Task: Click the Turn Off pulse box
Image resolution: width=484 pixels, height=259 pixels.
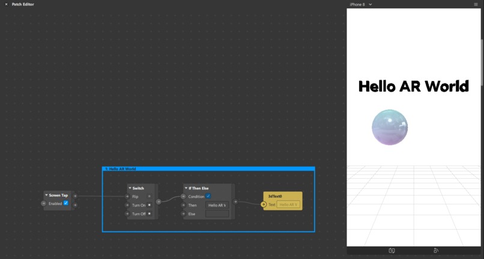Action: click(x=150, y=213)
